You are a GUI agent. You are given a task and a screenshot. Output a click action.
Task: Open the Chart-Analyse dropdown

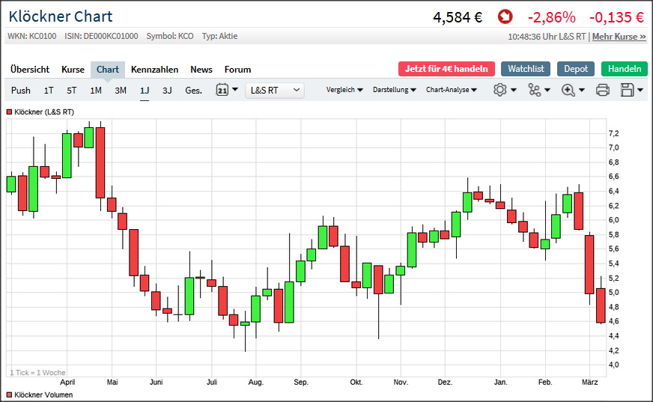click(x=452, y=90)
